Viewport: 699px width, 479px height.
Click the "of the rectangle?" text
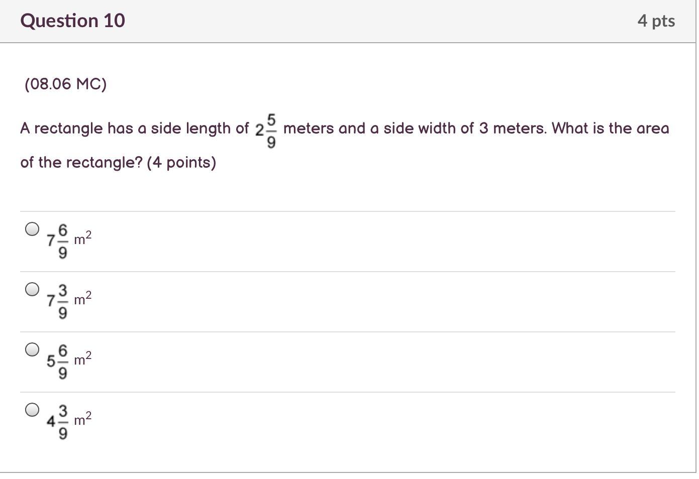coord(81,163)
